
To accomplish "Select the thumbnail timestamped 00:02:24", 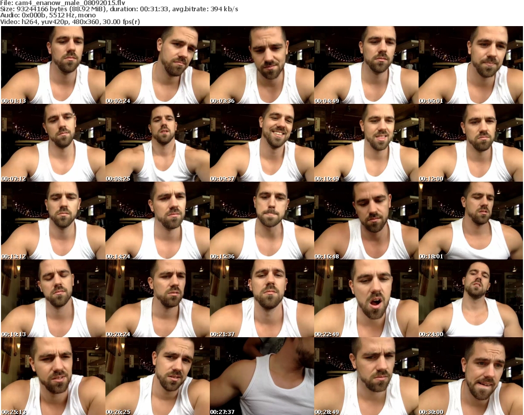I will 158,65.
